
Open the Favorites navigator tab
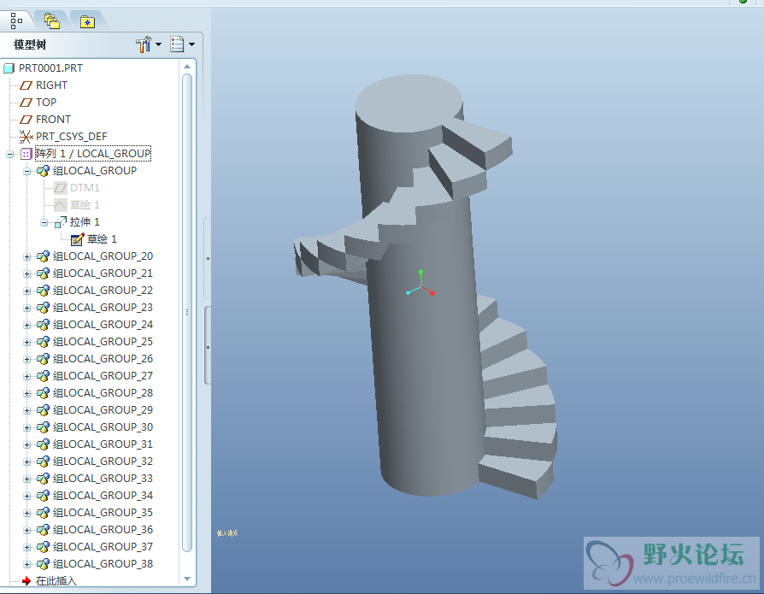click(x=88, y=22)
